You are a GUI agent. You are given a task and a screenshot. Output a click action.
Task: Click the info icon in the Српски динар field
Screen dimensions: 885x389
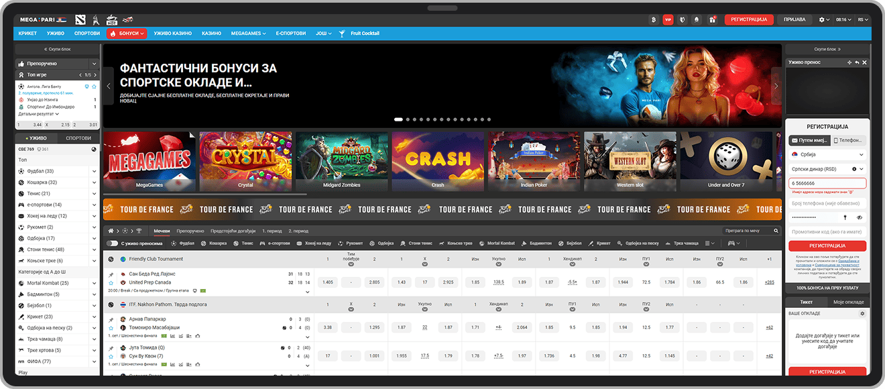pos(853,169)
